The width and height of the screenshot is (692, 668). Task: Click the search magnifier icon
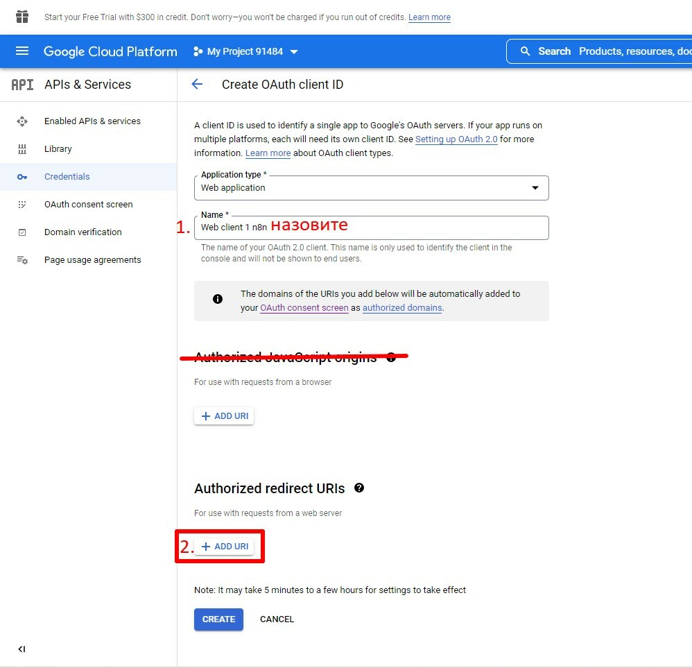click(x=525, y=51)
